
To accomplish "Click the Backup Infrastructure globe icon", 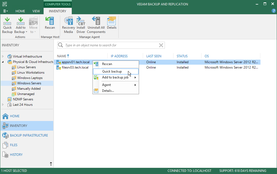I will (x=5, y=135).
